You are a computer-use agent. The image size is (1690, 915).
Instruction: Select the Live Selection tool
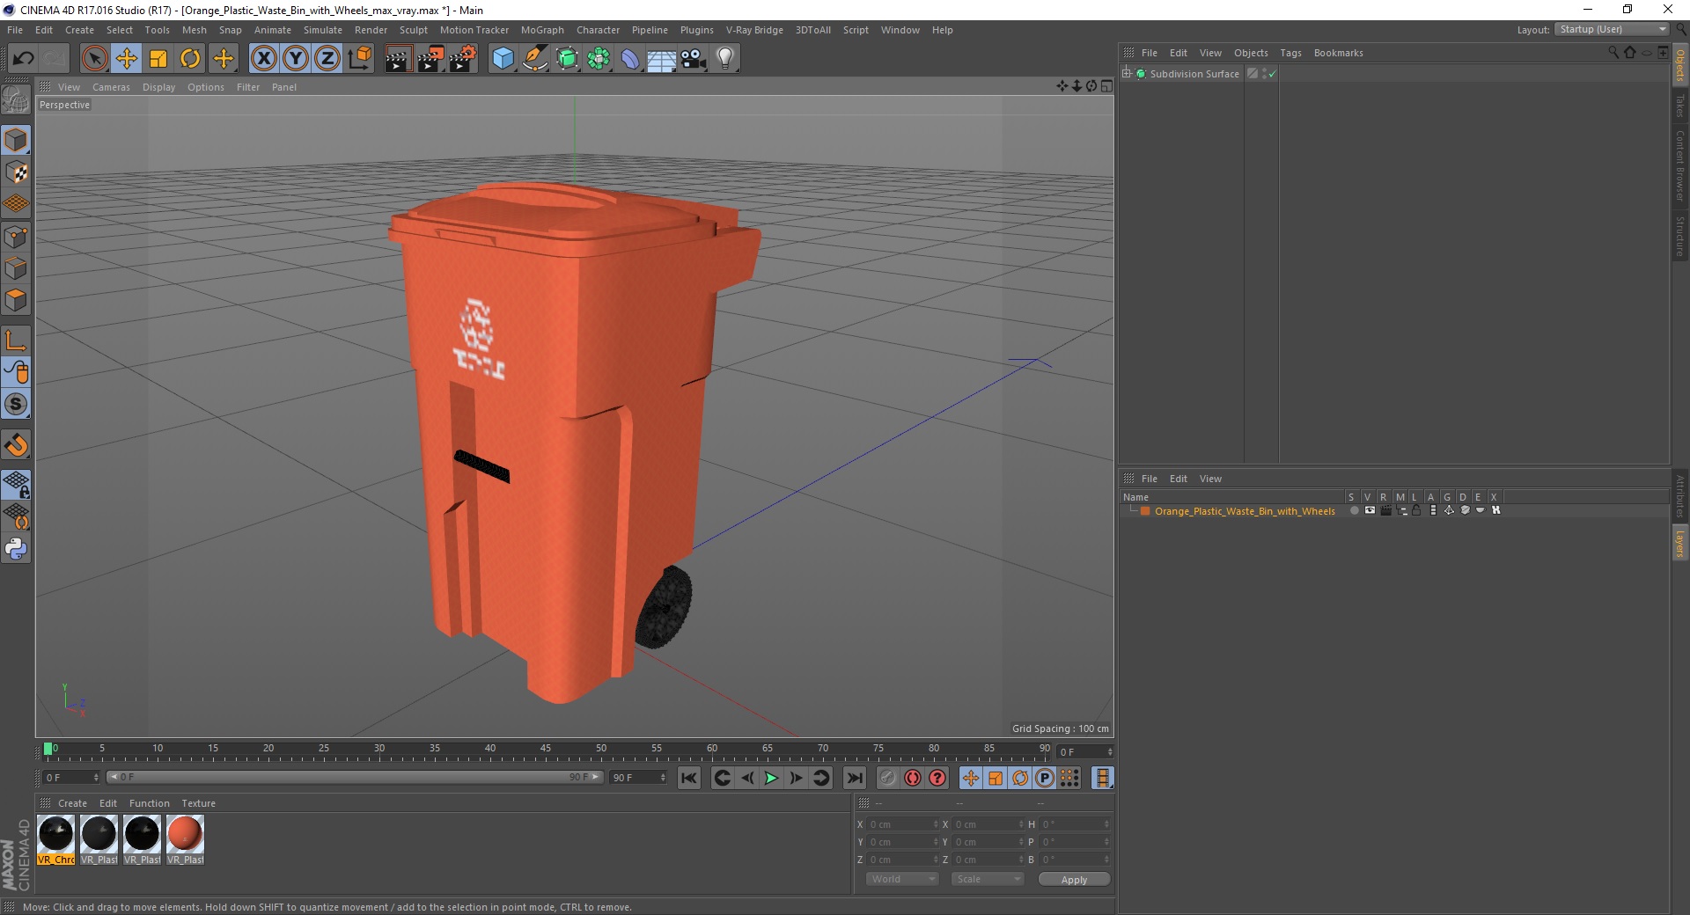[x=94, y=59]
